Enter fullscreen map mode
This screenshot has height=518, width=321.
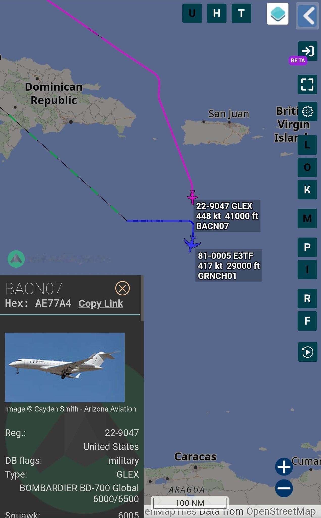click(x=307, y=84)
